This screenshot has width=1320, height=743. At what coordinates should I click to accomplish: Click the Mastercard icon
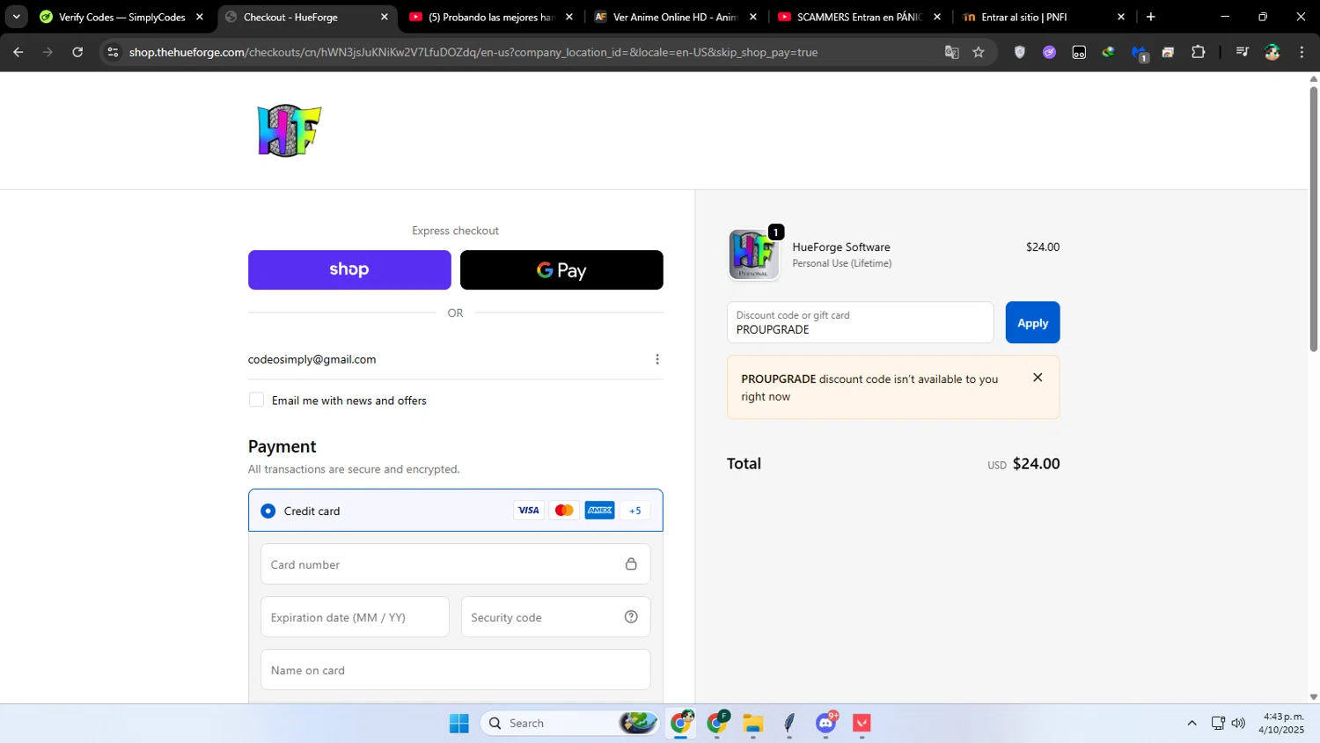point(564,511)
